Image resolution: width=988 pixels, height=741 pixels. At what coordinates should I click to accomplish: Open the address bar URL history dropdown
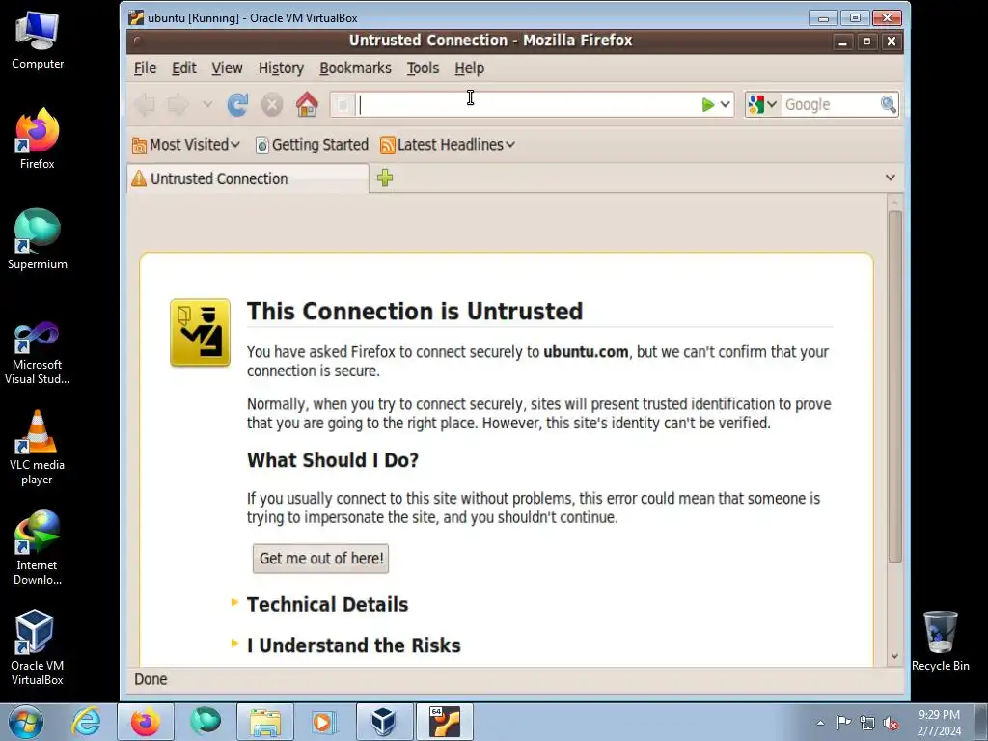(726, 104)
